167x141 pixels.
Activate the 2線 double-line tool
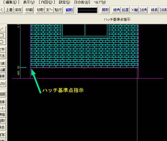tap(2, 63)
